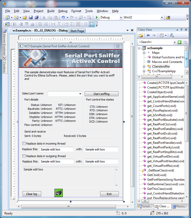The height and width of the screenshot is (218, 191).
Task: Click the Space Down icon
Action: 59,24
